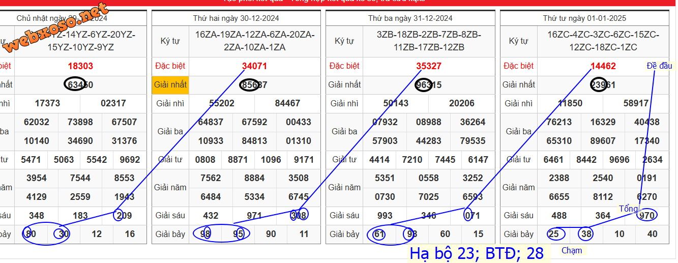Click the header 'Thứ tư ngày 01-01-2025'
This screenshot has width=678, height=263.
tap(584, 18)
